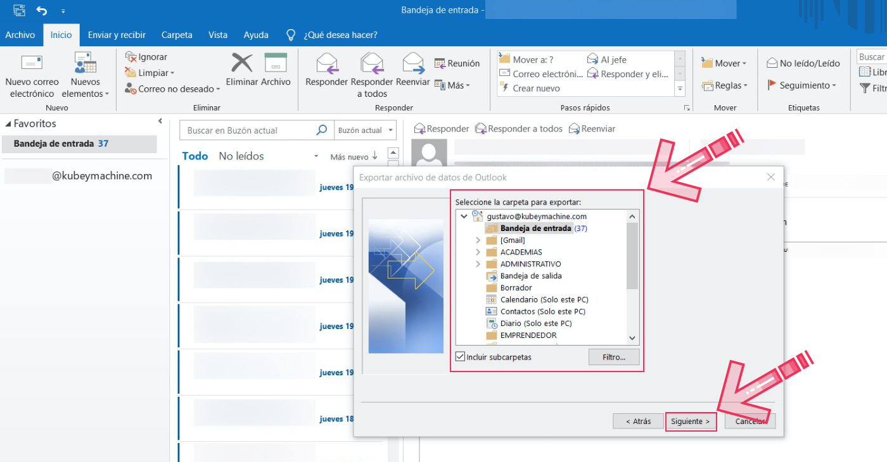This screenshot has height=462, width=887.
Task: Open the Nuevos elementos menu
Action: tap(85, 75)
